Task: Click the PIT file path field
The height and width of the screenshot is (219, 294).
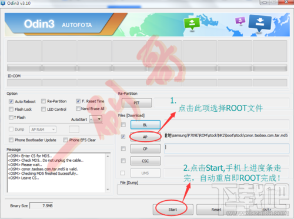Action: click(x=222, y=102)
